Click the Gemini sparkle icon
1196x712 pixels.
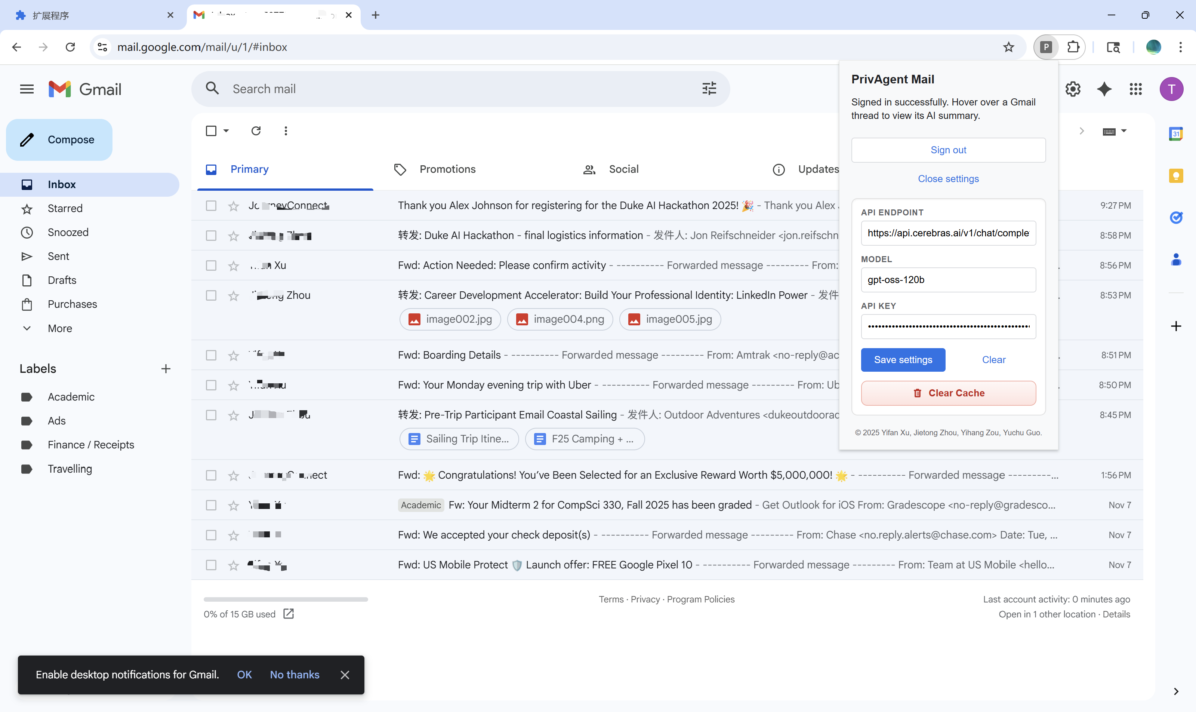1104,89
